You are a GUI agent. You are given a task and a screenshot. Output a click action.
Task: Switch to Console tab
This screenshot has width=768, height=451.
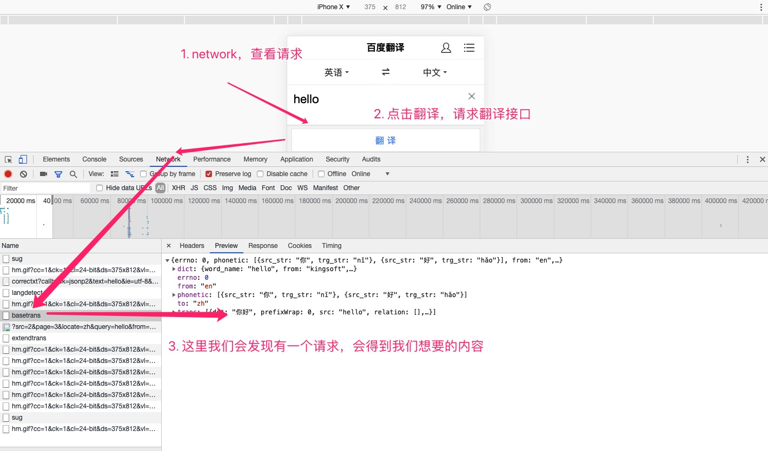pos(94,159)
